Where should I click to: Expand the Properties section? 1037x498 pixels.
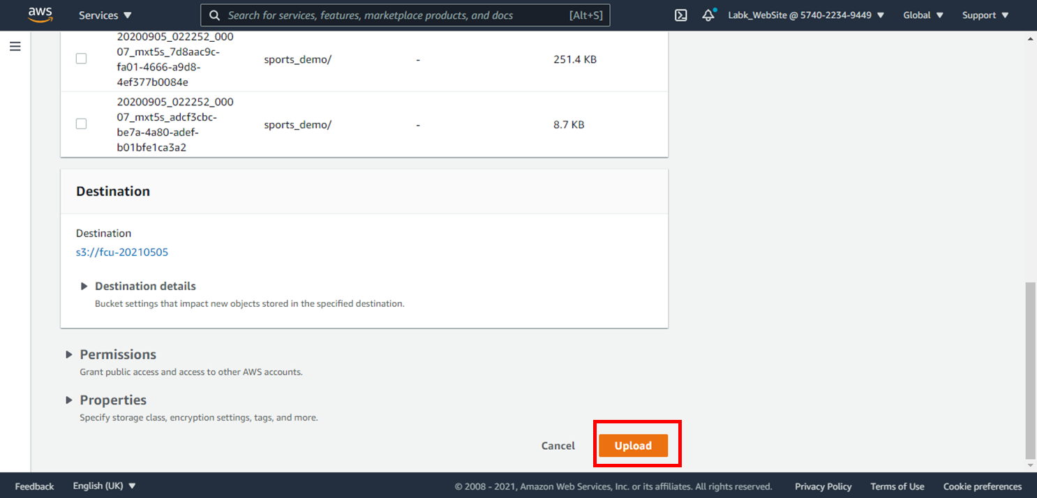[106, 400]
